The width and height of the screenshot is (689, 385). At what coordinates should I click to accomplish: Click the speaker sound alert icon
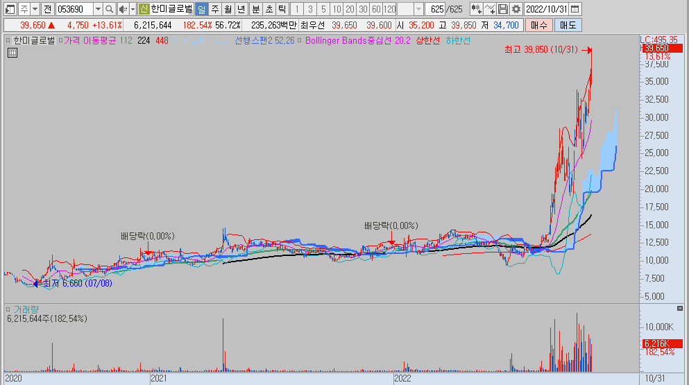[123, 9]
